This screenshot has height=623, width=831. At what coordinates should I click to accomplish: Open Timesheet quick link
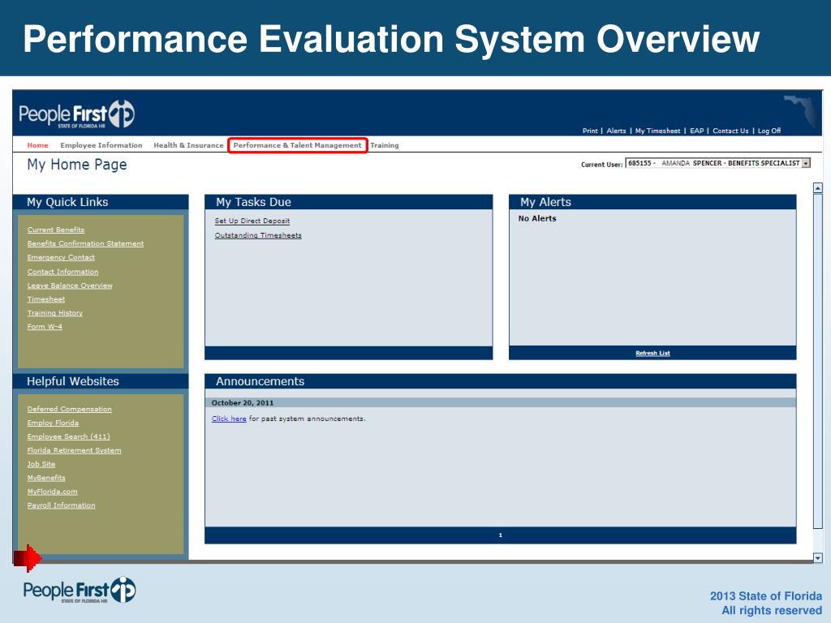click(x=46, y=299)
